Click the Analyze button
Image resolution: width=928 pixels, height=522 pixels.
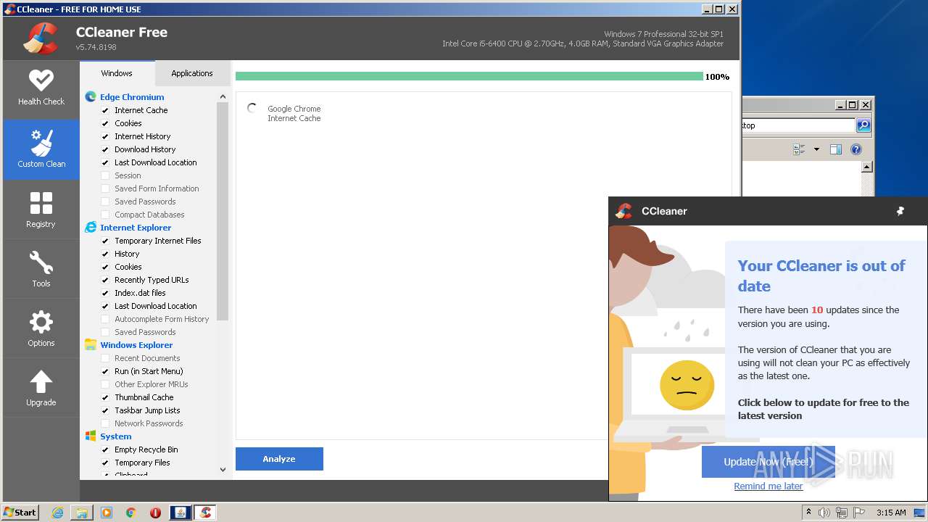click(279, 459)
